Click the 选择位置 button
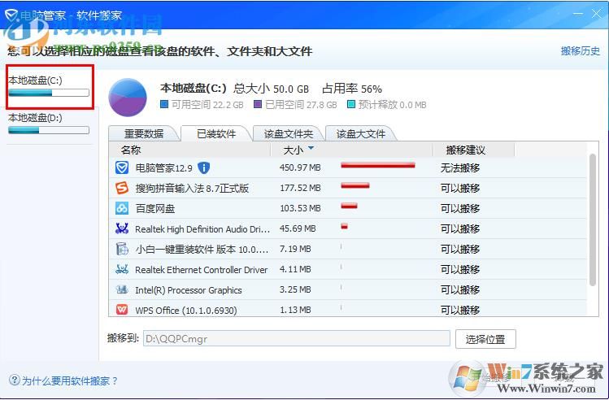The width and height of the screenshot is (609, 400). [485, 339]
